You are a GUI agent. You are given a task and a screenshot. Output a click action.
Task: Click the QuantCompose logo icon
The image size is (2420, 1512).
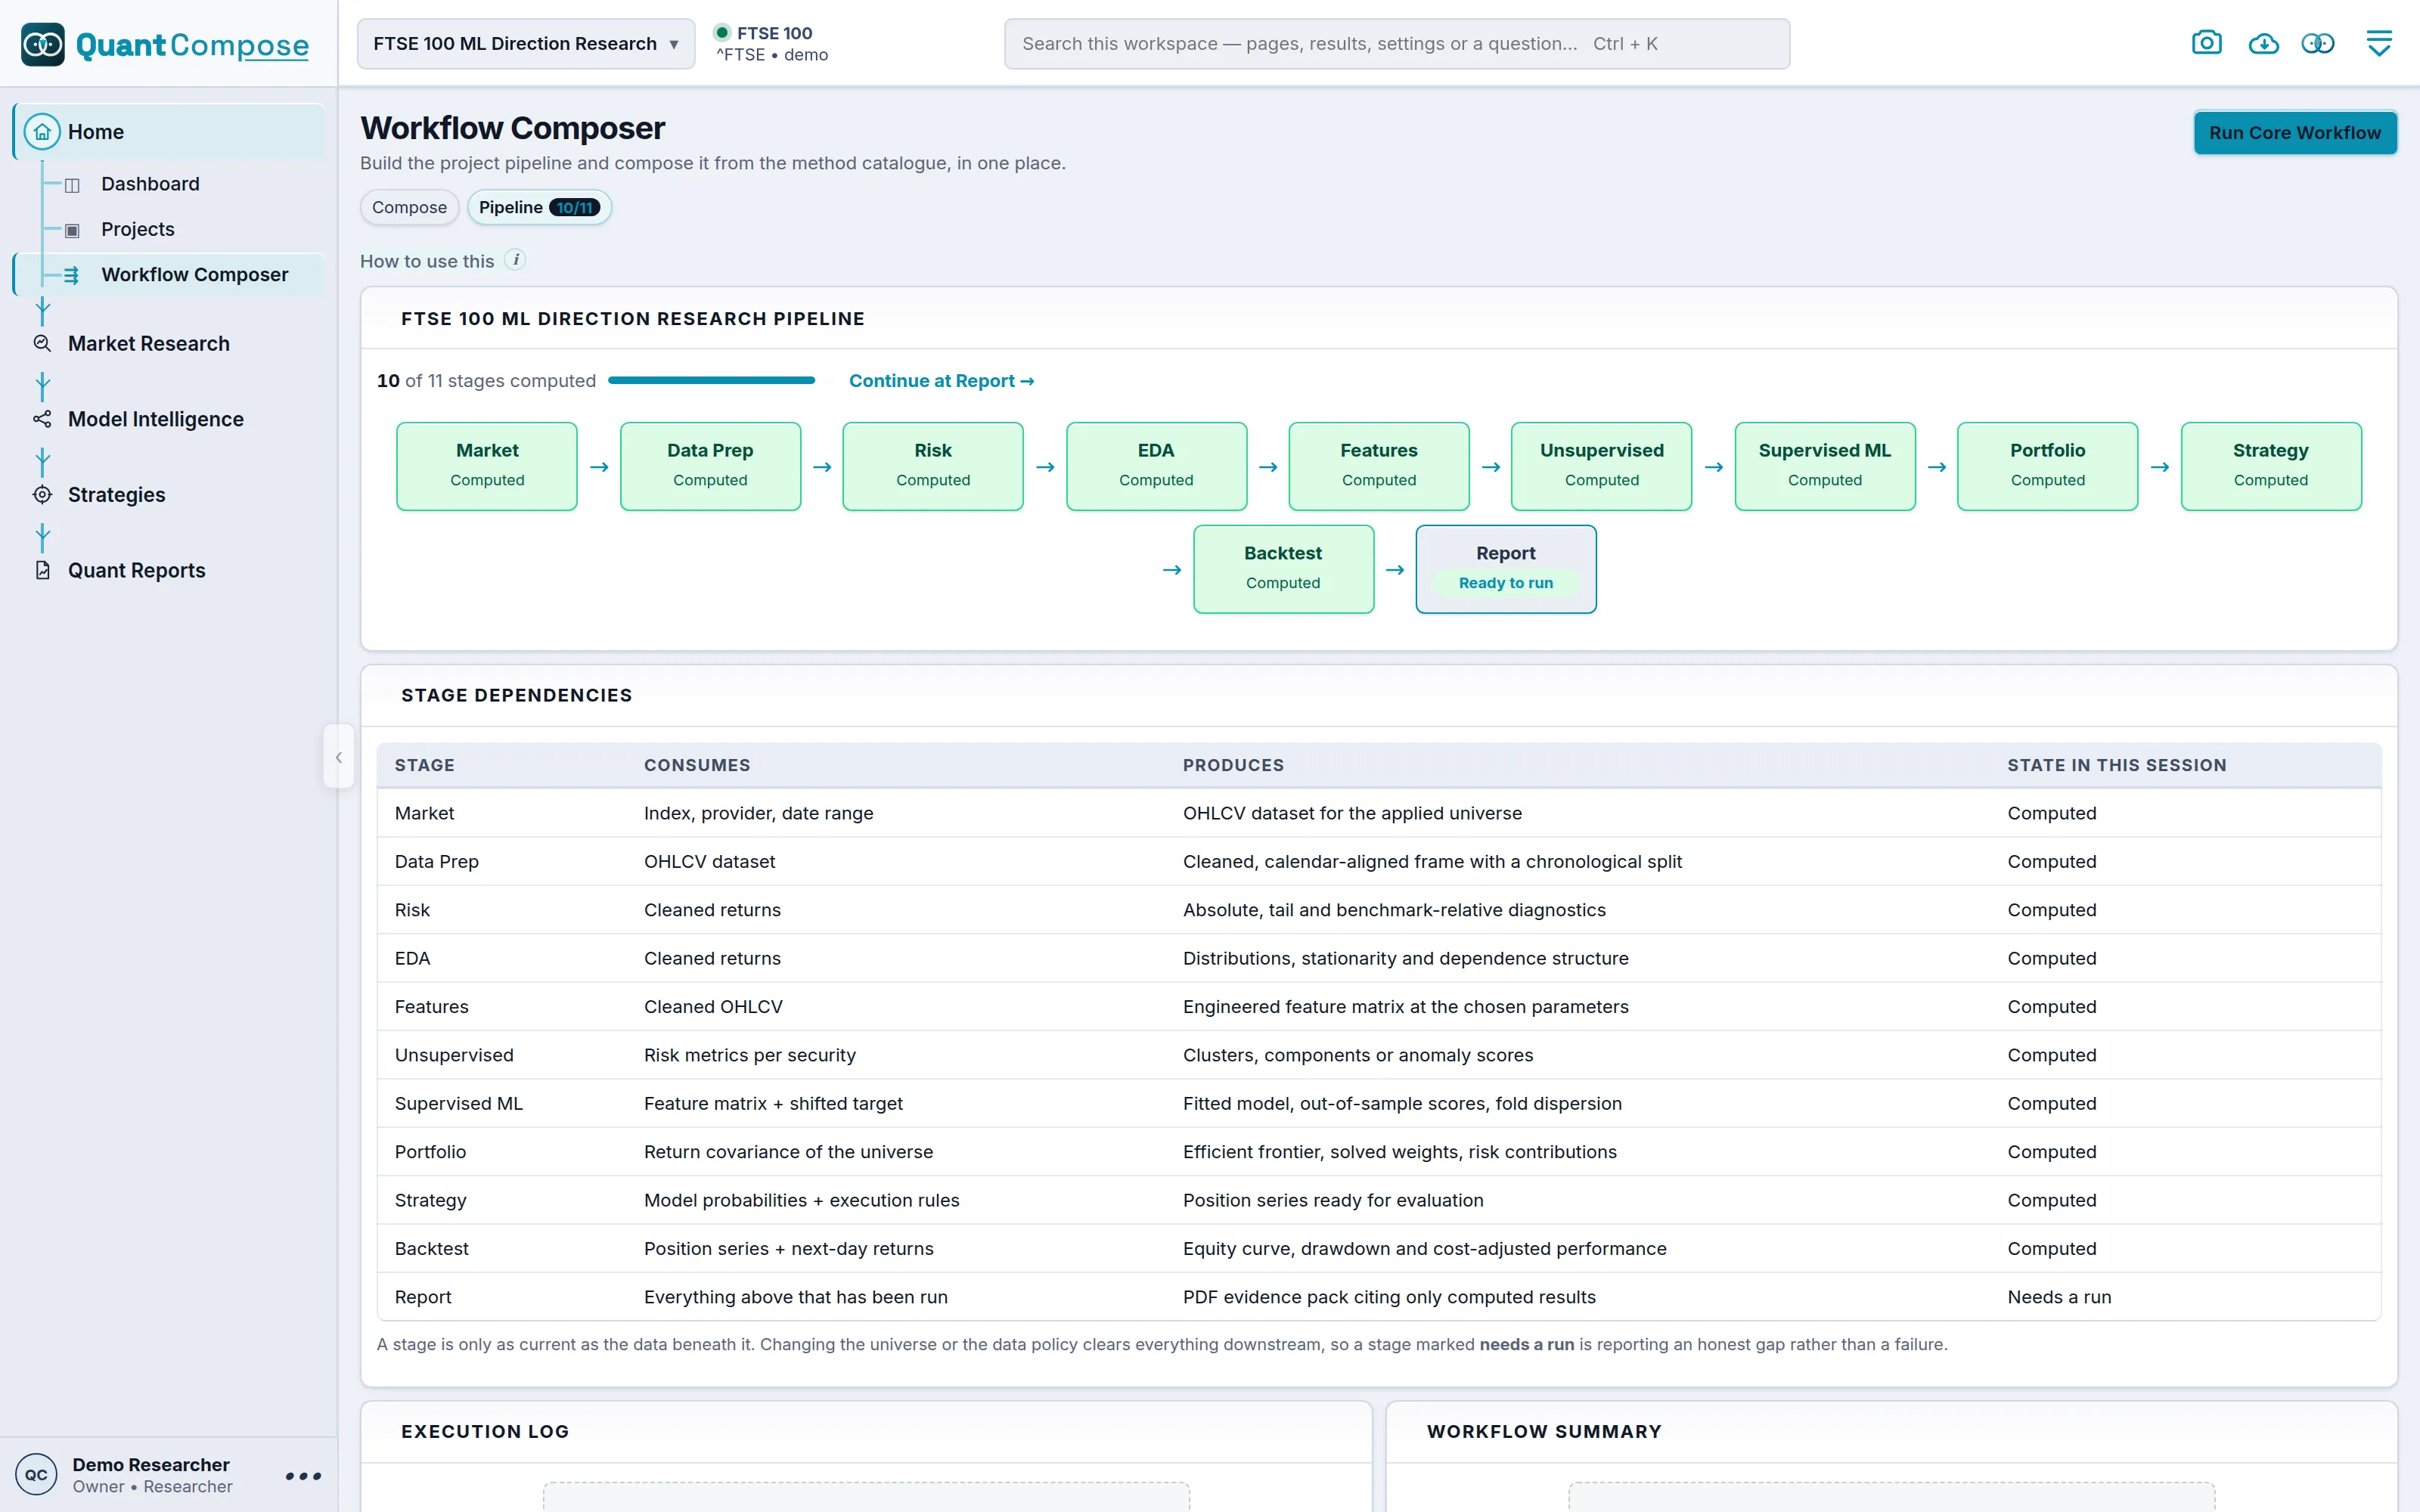pyautogui.click(x=42, y=44)
